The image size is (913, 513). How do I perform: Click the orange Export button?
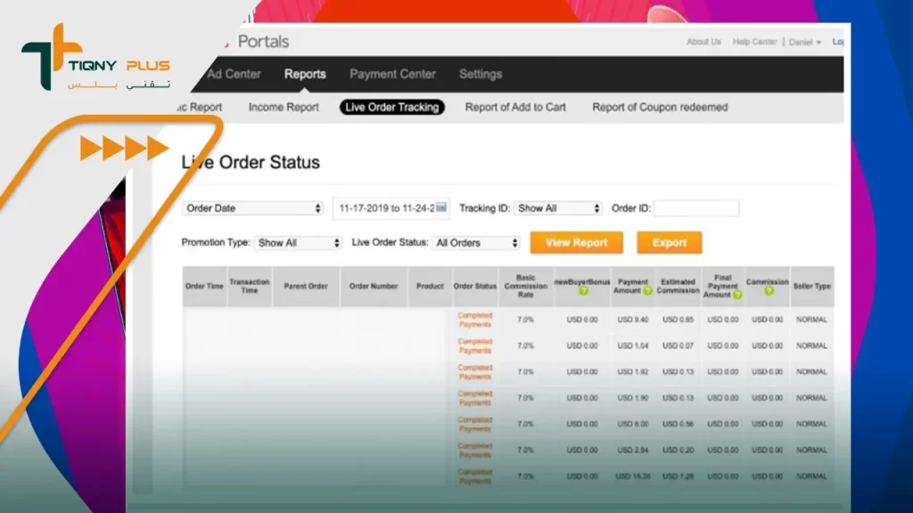[x=669, y=242]
